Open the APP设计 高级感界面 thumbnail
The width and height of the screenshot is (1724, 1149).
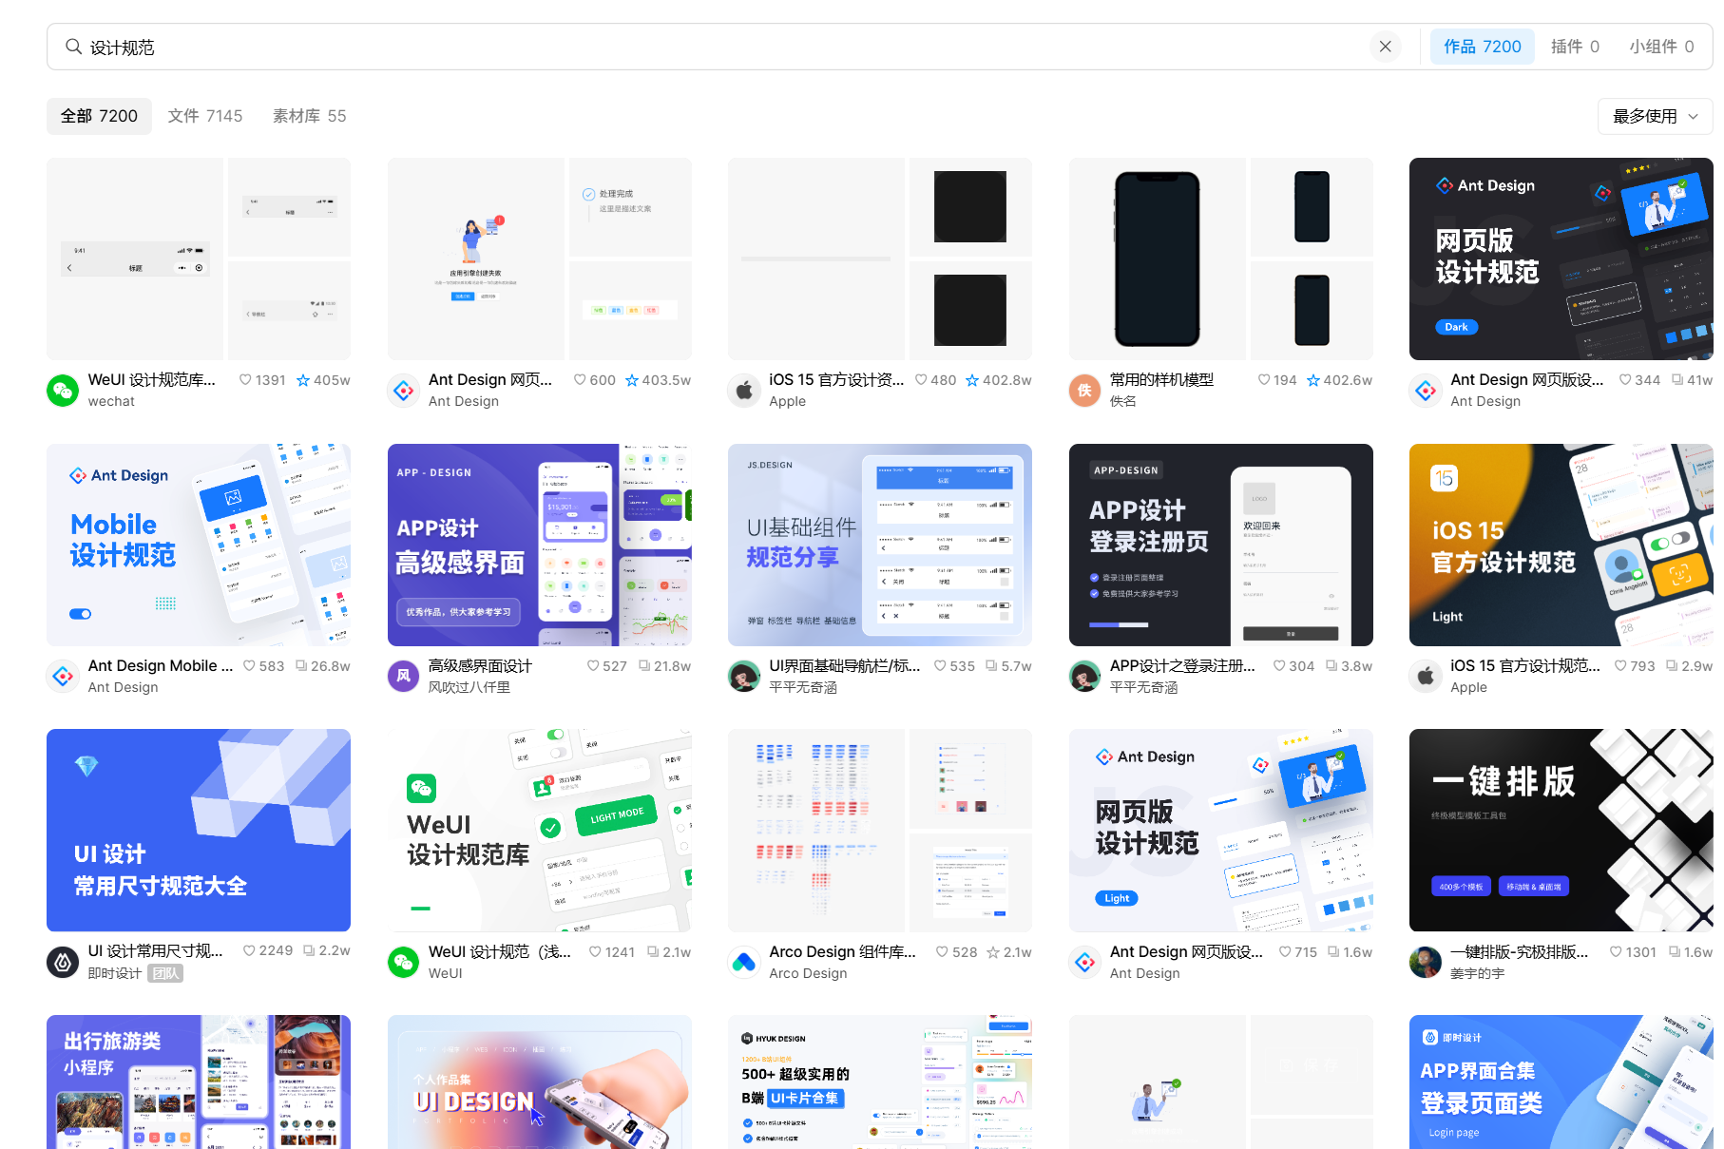tap(540, 545)
